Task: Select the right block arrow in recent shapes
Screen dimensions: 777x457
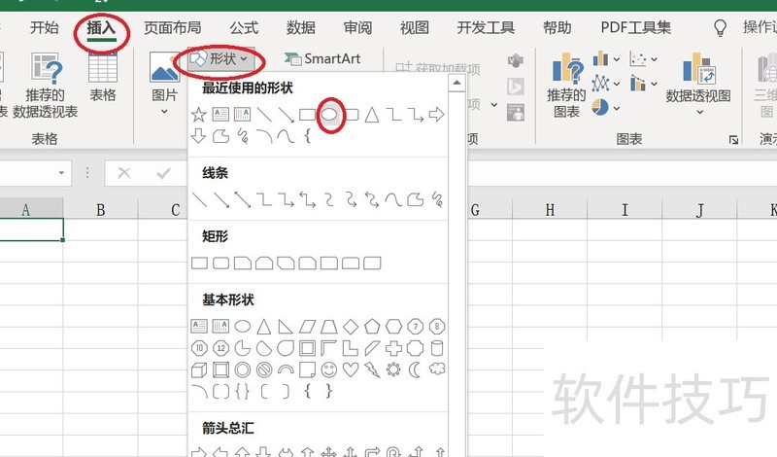Action: (x=436, y=115)
